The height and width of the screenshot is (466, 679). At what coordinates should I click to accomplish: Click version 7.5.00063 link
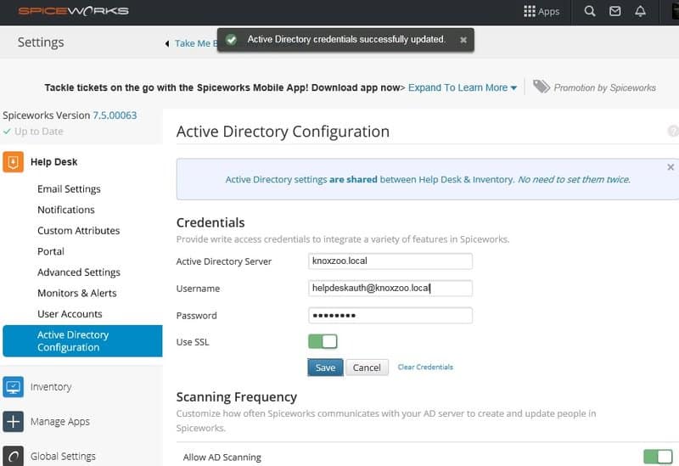tap(115, 115)
